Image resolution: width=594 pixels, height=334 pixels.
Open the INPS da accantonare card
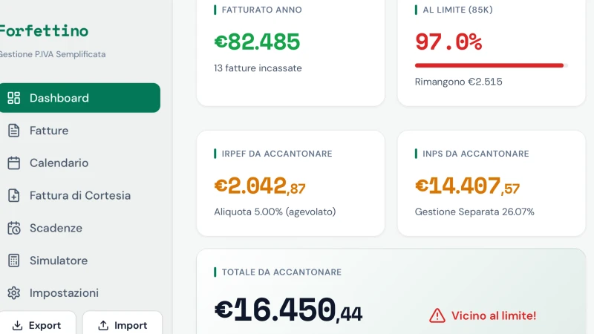491,183
